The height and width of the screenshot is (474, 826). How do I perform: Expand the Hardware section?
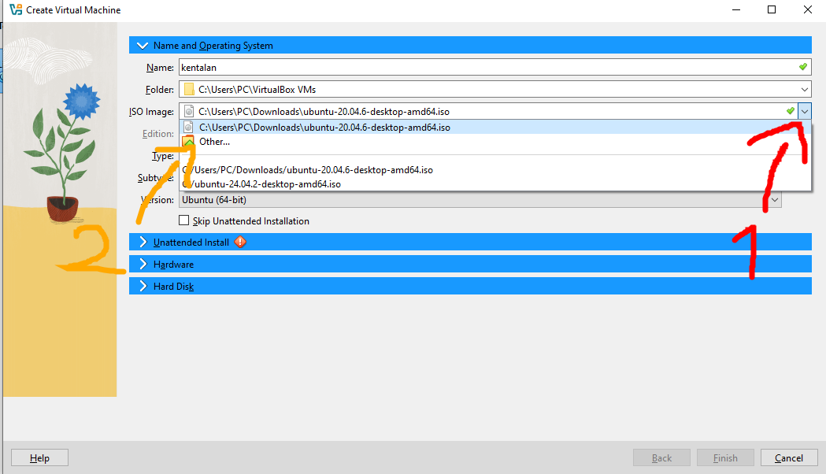(143, 265)
